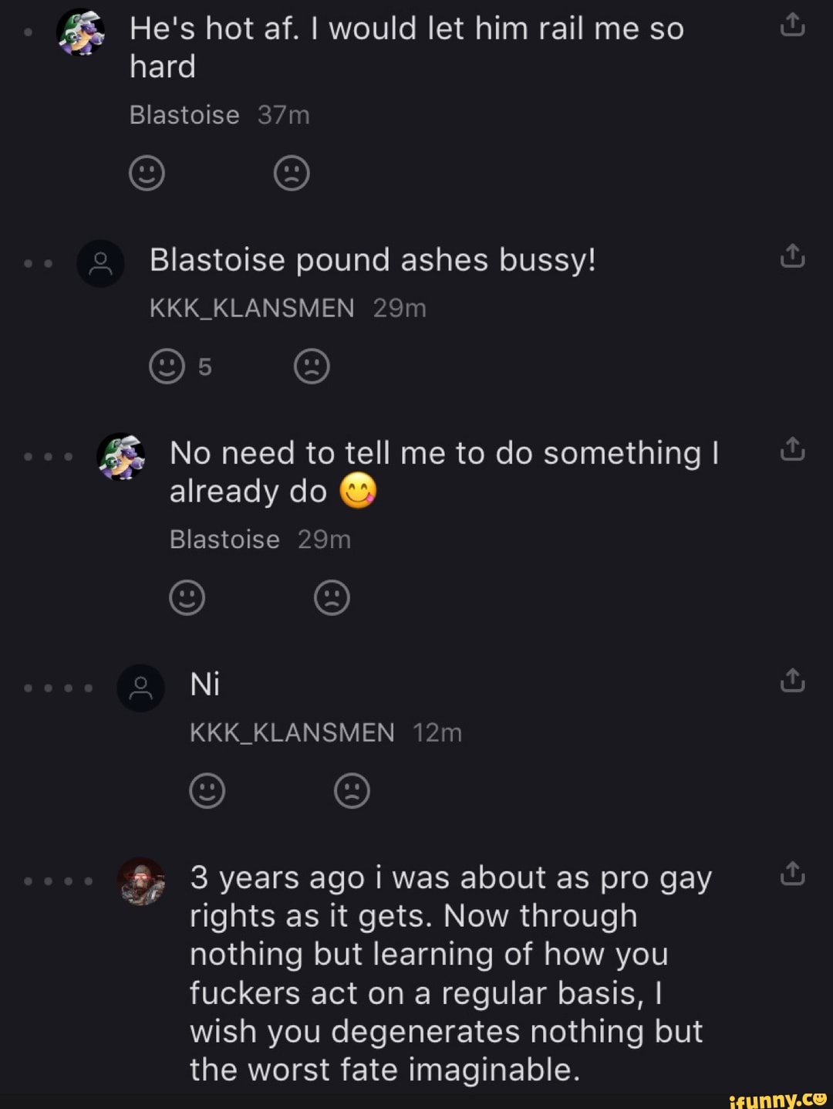The height and width of the screenshot is (1109, 833).
Task: Tap the frown beside the 5-smile count
Action: (x=312, y=367)
